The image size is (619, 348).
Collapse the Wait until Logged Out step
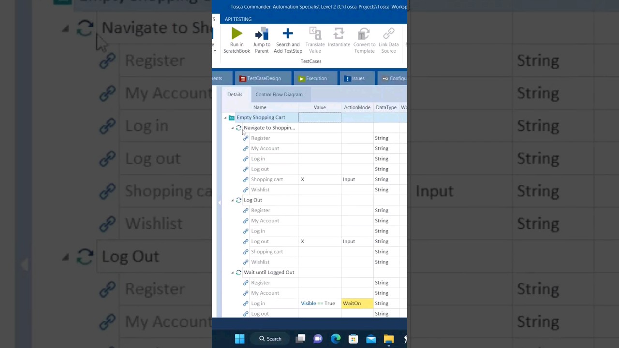(233, 273)
